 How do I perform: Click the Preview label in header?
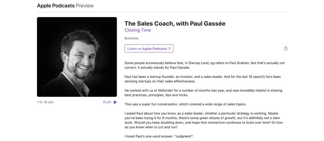click(x=85, y=6)
